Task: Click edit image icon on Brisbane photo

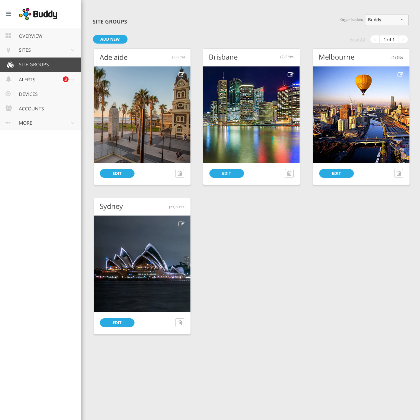Action: (290, 75)
